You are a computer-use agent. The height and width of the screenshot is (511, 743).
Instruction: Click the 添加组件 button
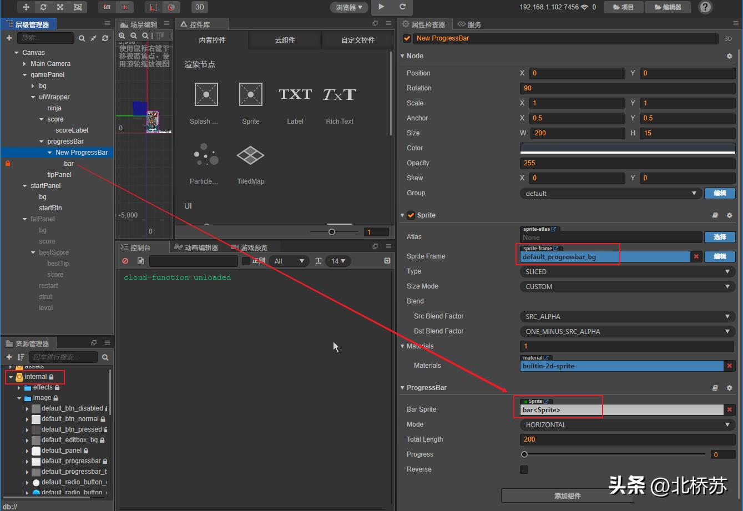click(x=567, y=495)
